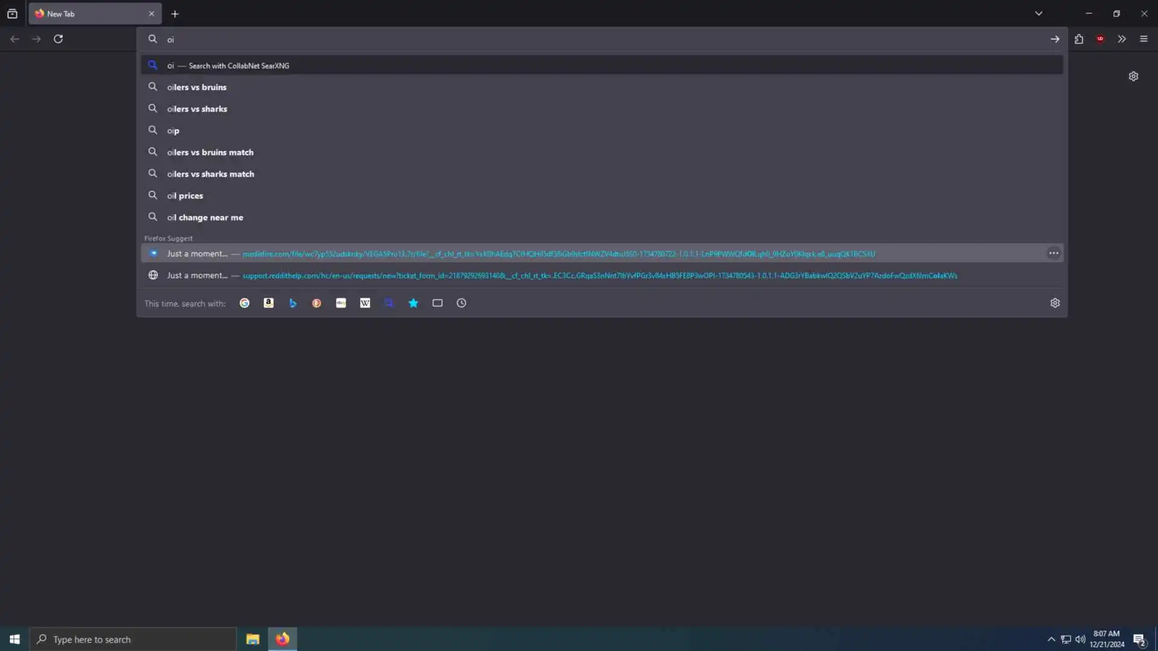
Task: Search this time with Wikipedia
Action: (x=365, y=303)
